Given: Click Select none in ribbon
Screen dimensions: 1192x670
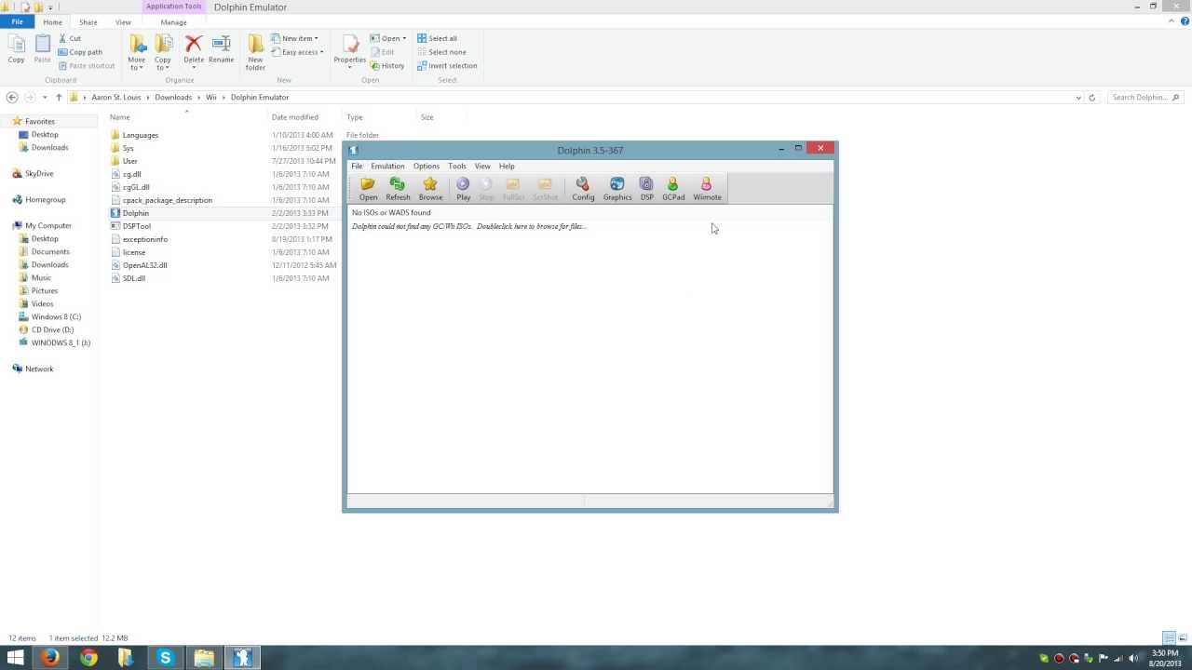Looking at the screenshot, I should click(x=441, y=52).
